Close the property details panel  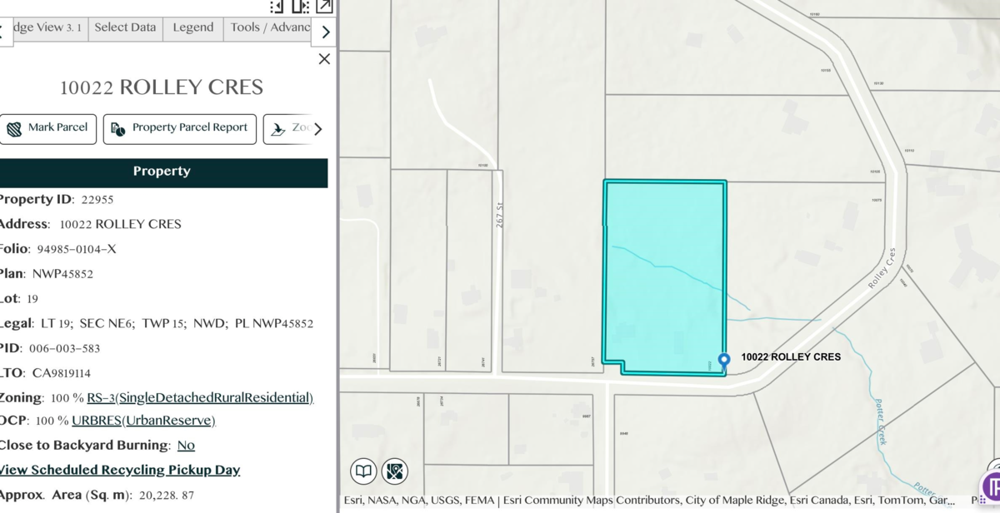point(324,59)
